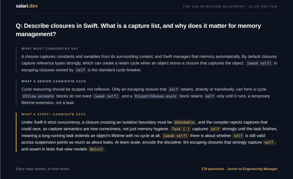The height and width of the screenshot is (179, 293).
Task: Select the 'What a senior candidate says' label
Action: pos(54,81)
